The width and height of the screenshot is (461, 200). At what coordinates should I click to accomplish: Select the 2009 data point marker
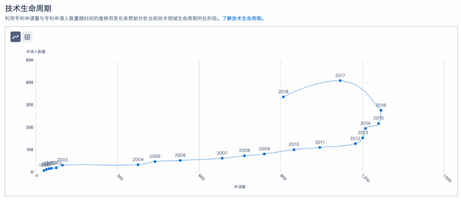[264, 154]
